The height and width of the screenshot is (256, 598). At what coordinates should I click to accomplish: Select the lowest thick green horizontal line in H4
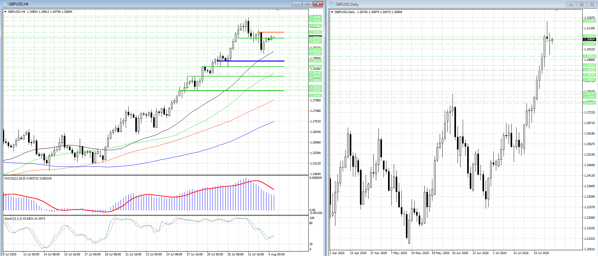coord(232,91)
